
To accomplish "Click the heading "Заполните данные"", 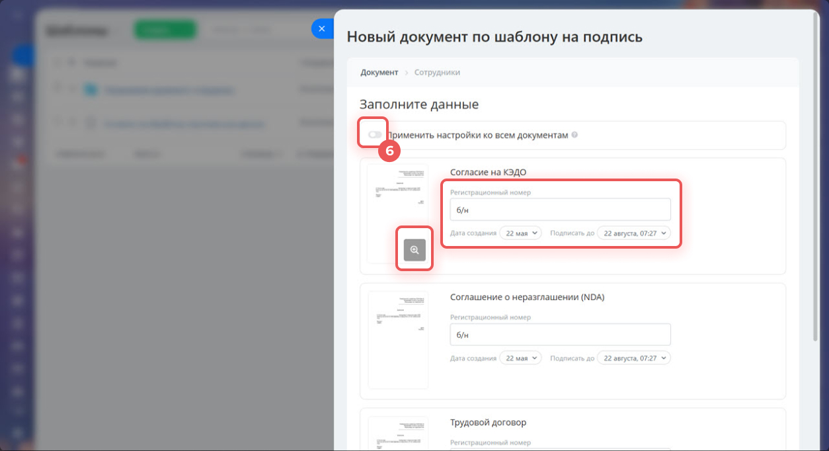I will [419, 104].
